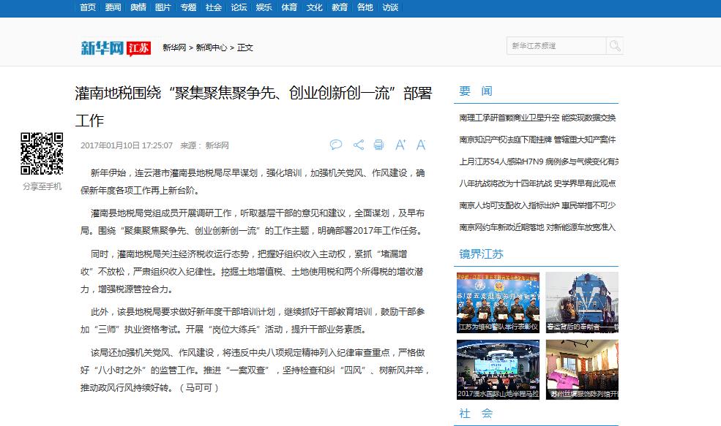Select 论坛 in the top navigation bar
This screenshot has width=721, height=426.
pyautogui.click(x=239, y=7)
